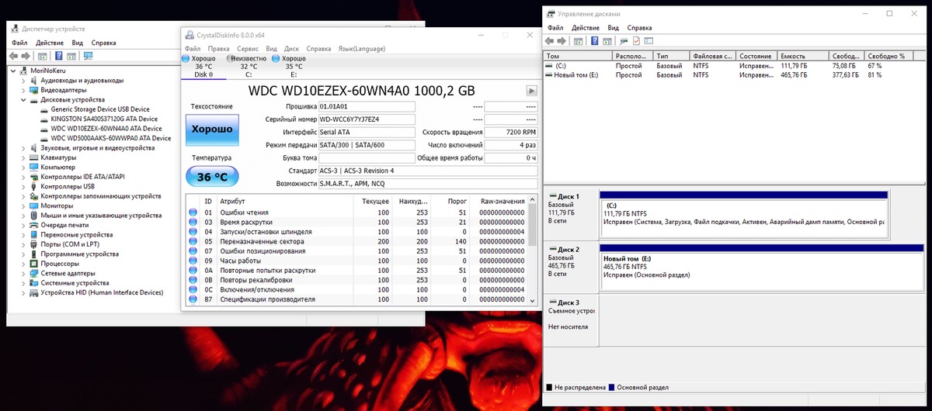Click scan for hardware changes monitor icon
The width and height of the screenshot is (932, 411).
point(88,57)
